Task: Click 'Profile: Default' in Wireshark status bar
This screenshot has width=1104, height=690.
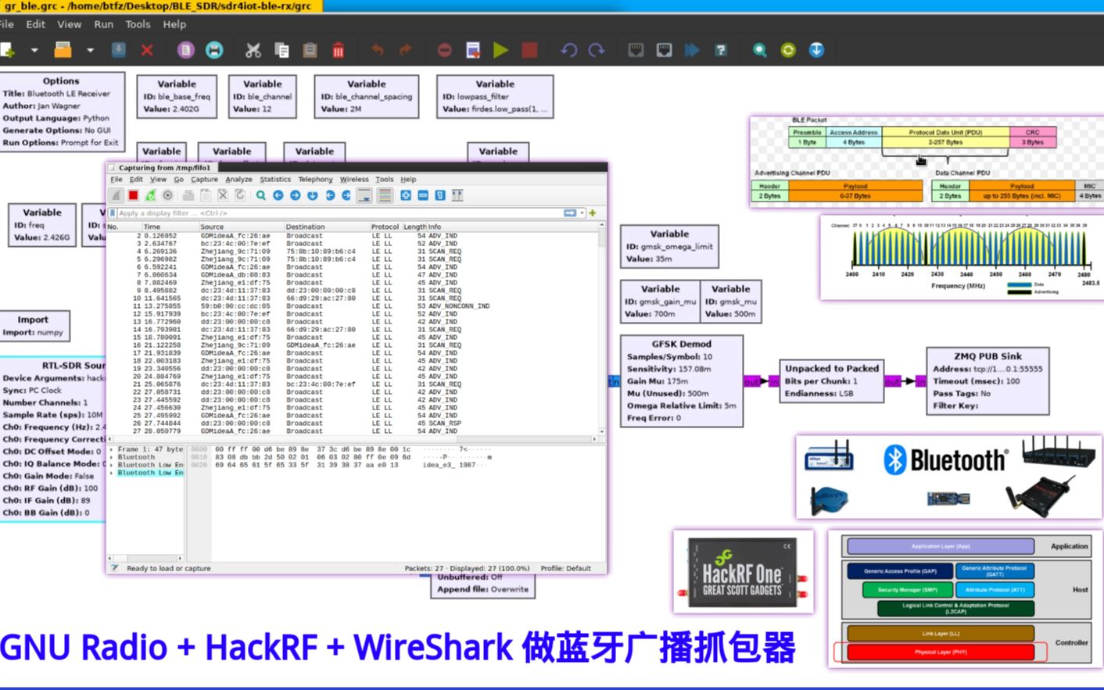Action: tap(566, 568)
